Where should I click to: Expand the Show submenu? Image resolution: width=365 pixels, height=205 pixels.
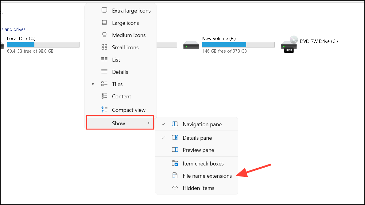click(x=119, y=123)
